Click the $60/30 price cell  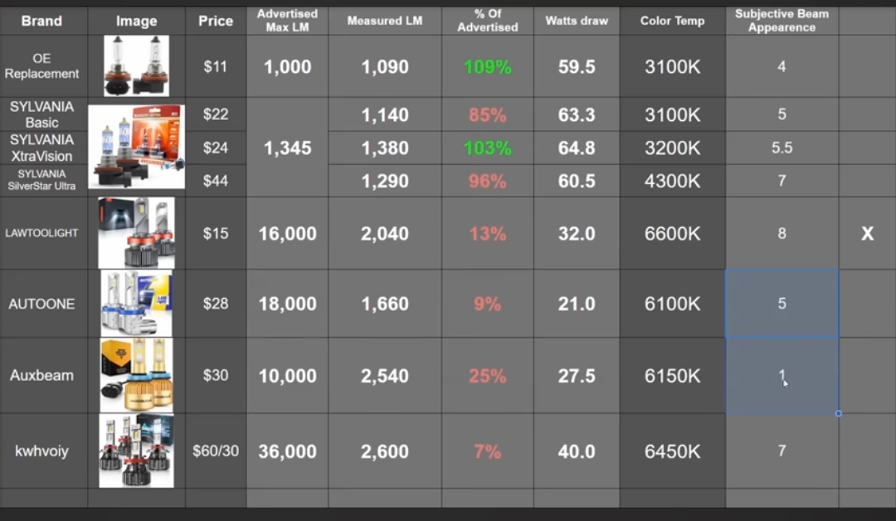click(216, 451)
